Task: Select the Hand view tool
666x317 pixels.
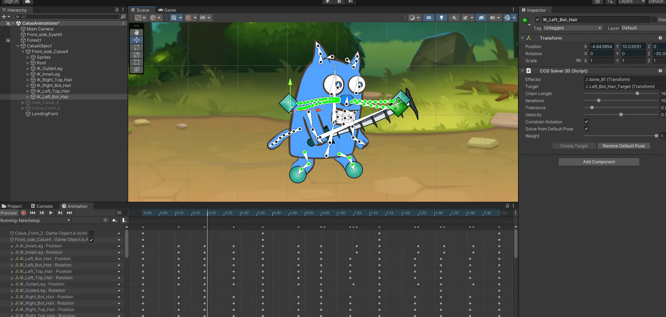Action: click(137, 33)
